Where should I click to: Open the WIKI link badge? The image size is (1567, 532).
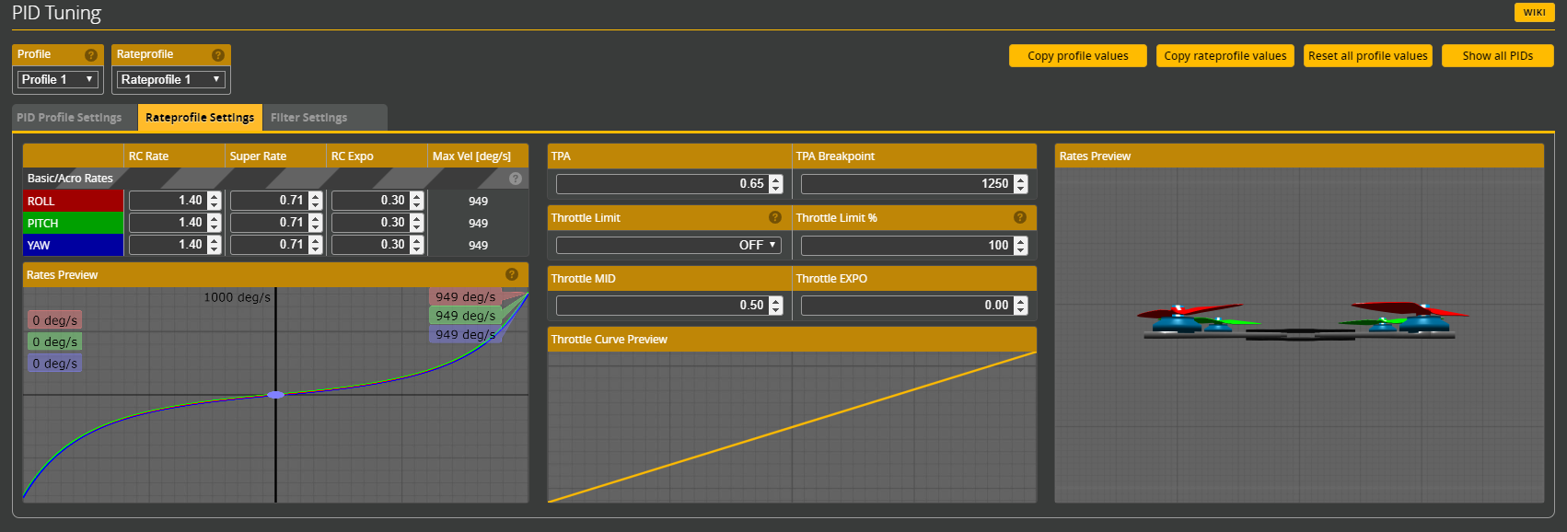coord(1534,12)
